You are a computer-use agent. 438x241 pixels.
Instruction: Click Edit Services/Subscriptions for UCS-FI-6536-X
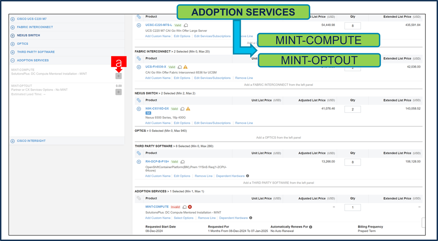coord(212,78)
